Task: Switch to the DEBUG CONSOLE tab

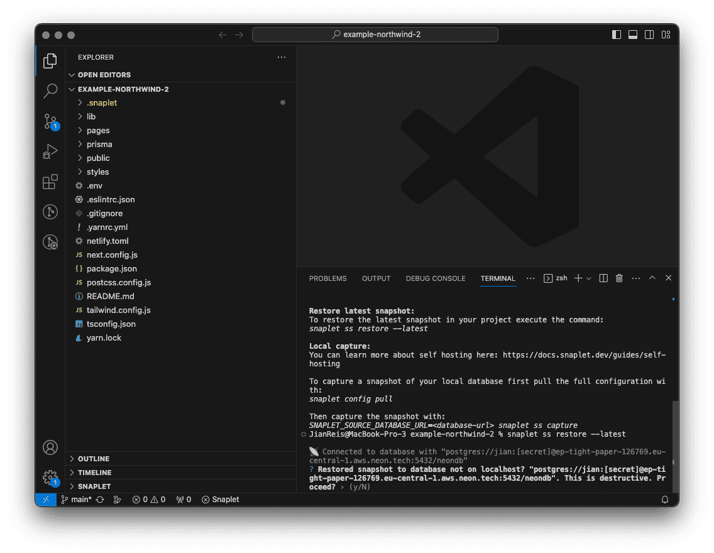Action: (436, 278)
